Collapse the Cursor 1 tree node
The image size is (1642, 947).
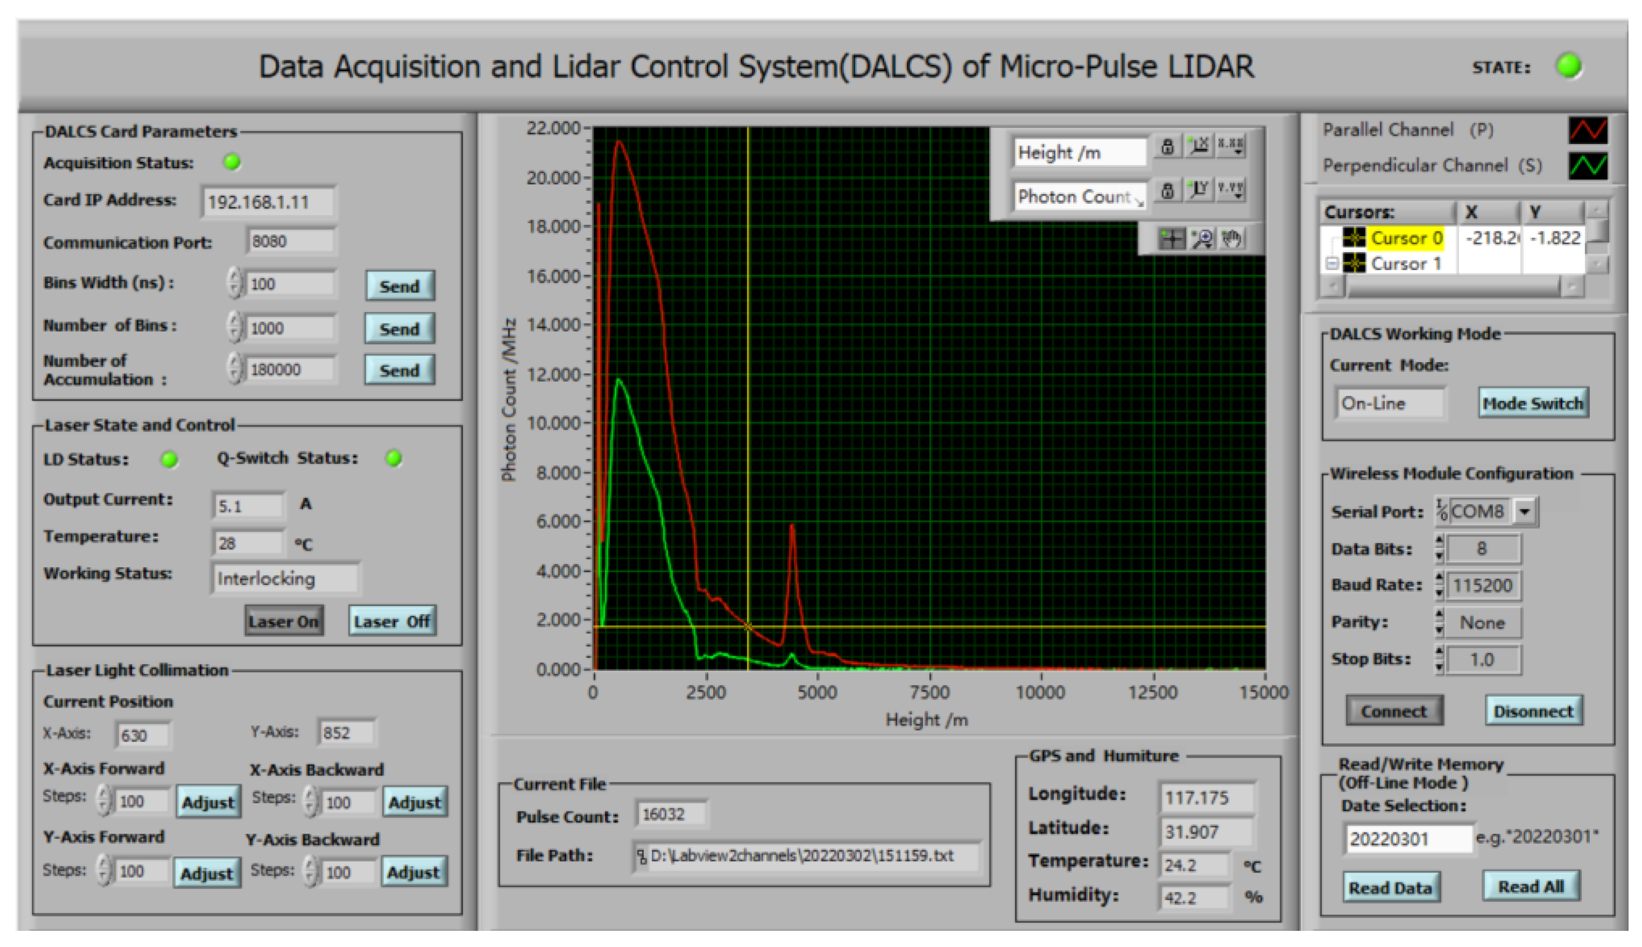1332,264
